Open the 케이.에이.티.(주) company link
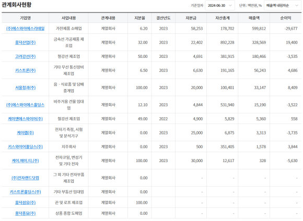Image resolution: width=303 pixels, height=221 pixels. 25,161
